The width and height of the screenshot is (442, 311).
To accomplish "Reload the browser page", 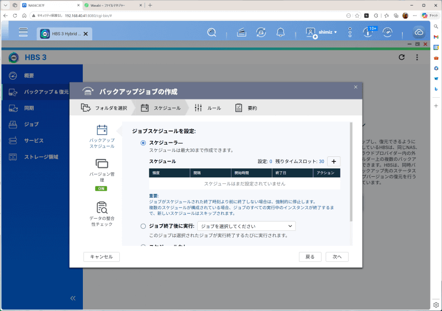I will coord(15,16).
